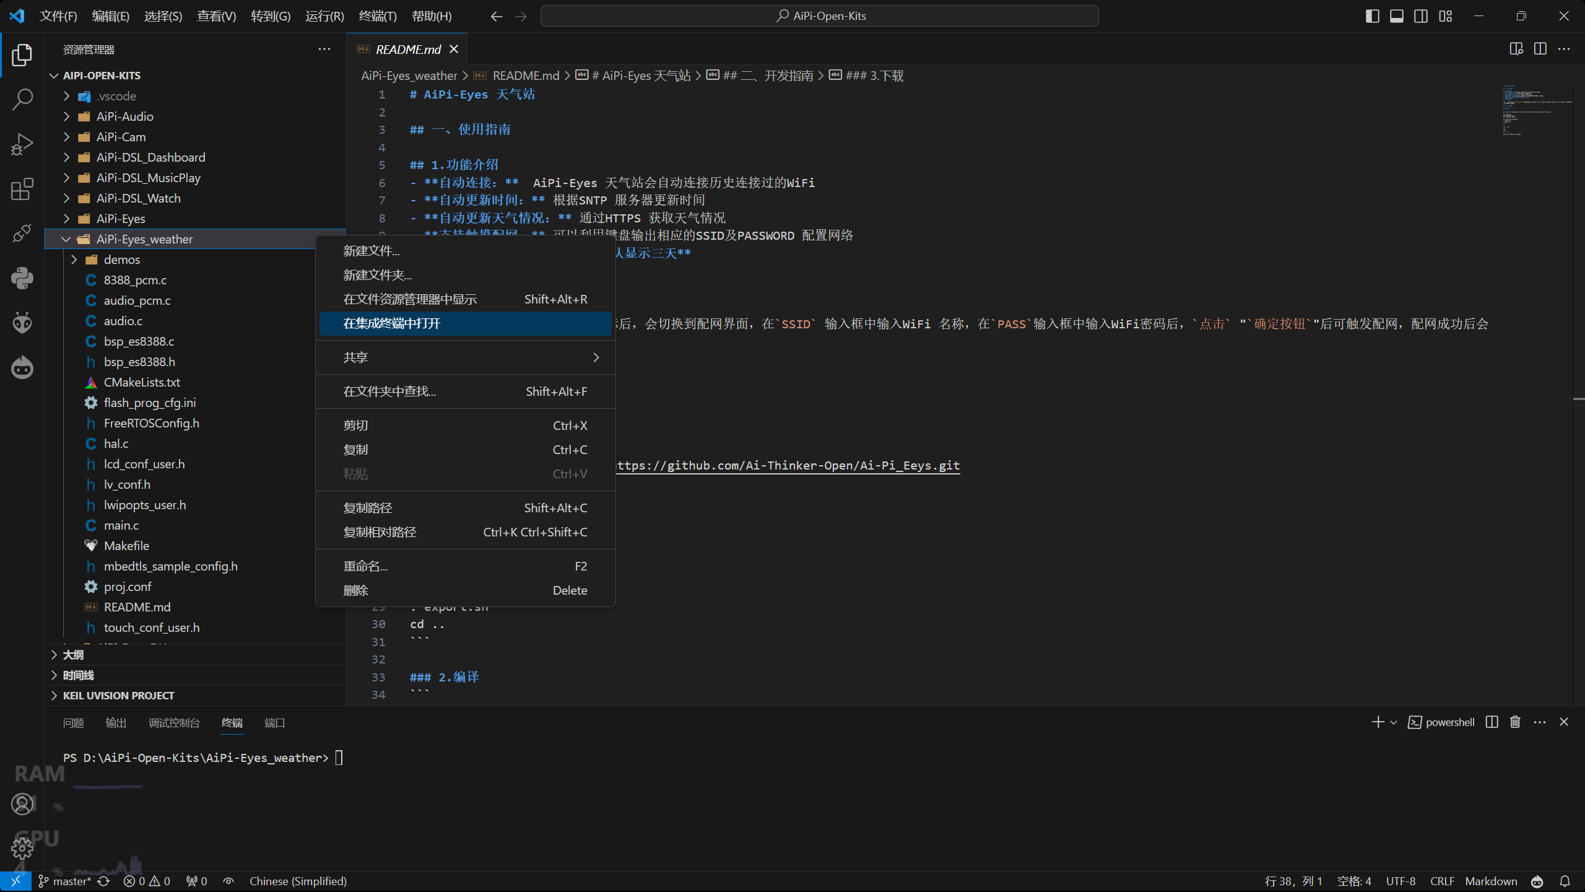1585x892 pixels.
Task: Open editor more actions menu
Action: [x=1565, y=49]
